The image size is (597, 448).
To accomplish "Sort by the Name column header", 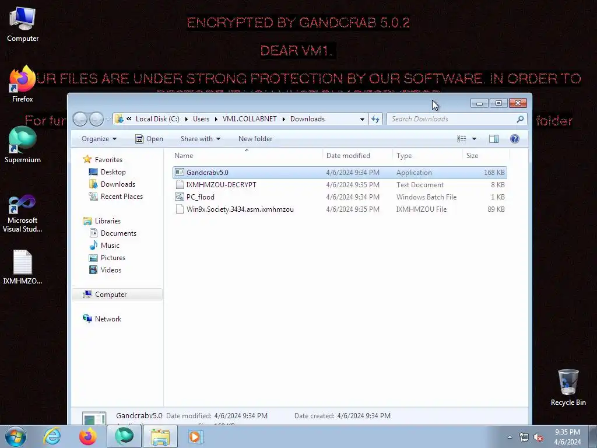I will [247, 155].
